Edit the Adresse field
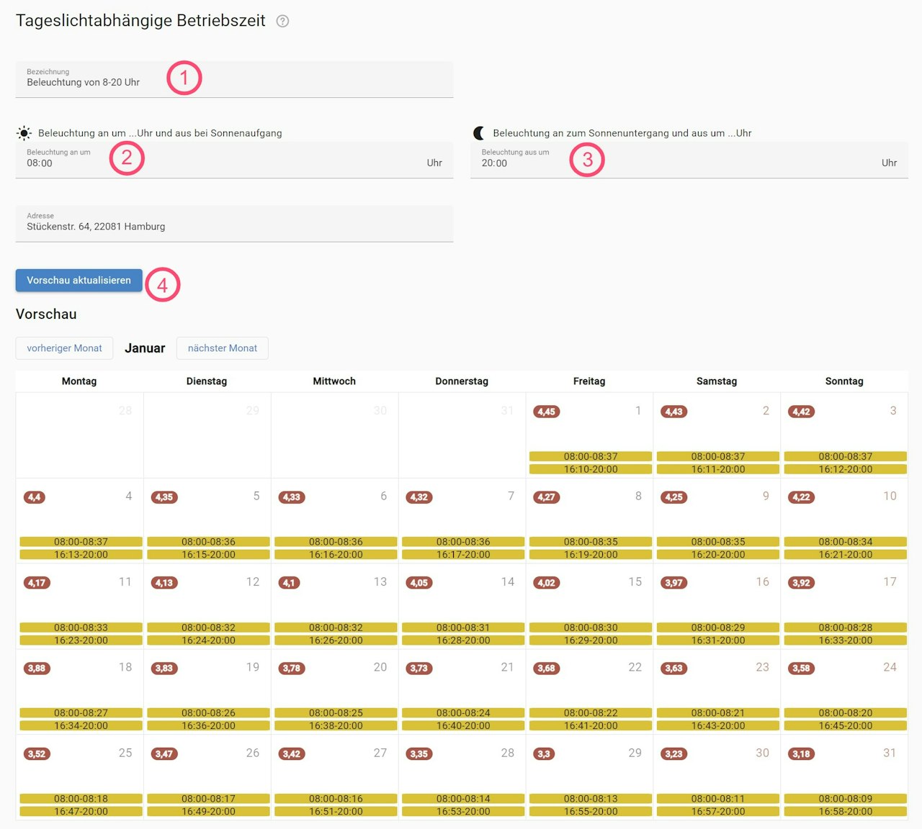The image size is (922, 829). 234,224
